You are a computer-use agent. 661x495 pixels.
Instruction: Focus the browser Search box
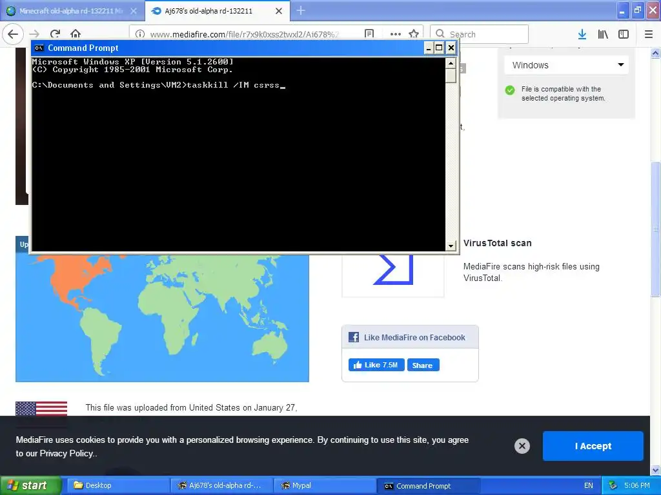point(480,34)
